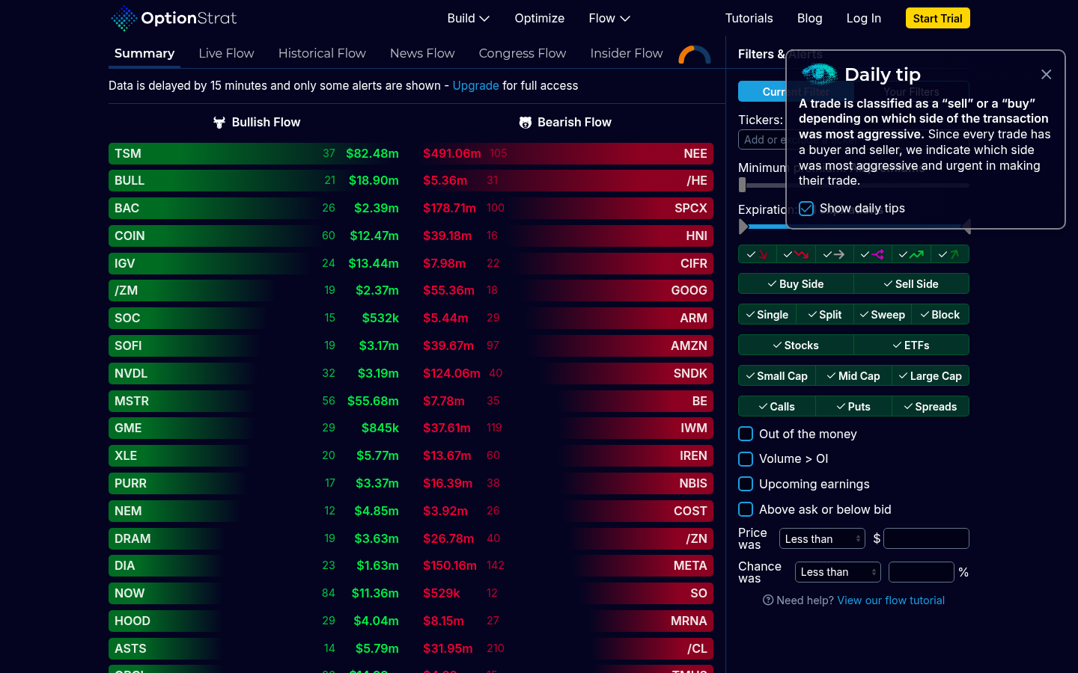The height and width of the screenshot is (673, 1078).
Task: Enable Volume > OI checkbox
Action: pyautogui.click(x=746, y=458)
